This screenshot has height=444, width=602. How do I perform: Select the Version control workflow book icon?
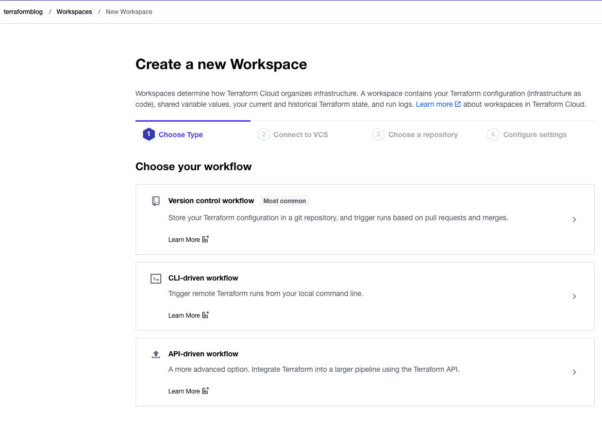(x=156, y=201)
